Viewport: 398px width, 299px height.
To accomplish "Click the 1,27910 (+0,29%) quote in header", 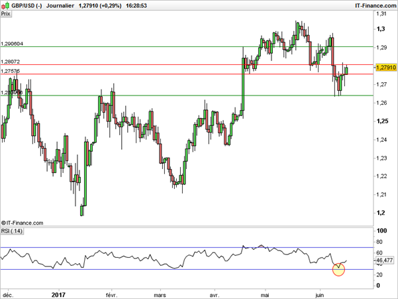I will (x=100, y=5).
